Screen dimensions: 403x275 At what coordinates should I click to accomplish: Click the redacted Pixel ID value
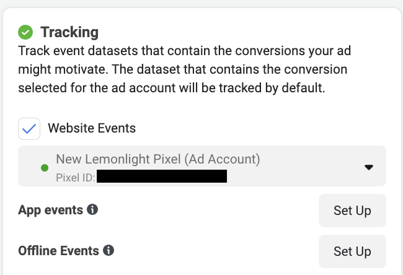point(162,177)
